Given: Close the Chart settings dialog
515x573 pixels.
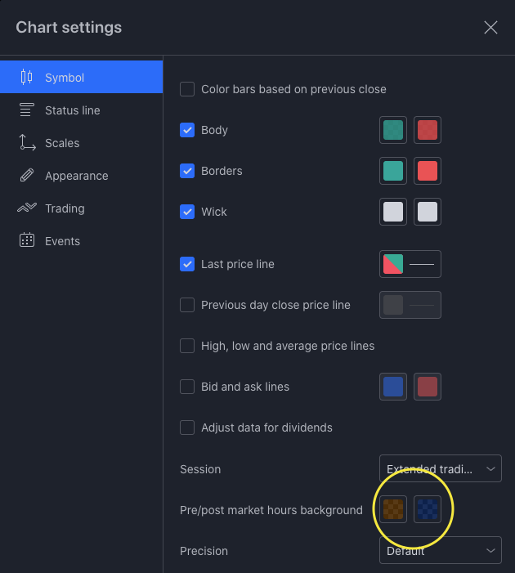Looking at the screenshot, I should coord(490,28).
